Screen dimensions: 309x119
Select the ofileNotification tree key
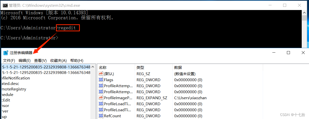point(15,78)
